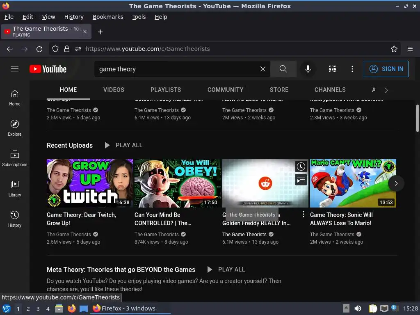The width and height of the screenshot is (420, 315).
Task: Open History in the sidebar
Action: coord(15,219)
